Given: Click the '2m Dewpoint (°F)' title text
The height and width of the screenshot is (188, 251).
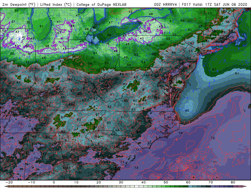Looking at the screenshot, I should pos(19,4).
